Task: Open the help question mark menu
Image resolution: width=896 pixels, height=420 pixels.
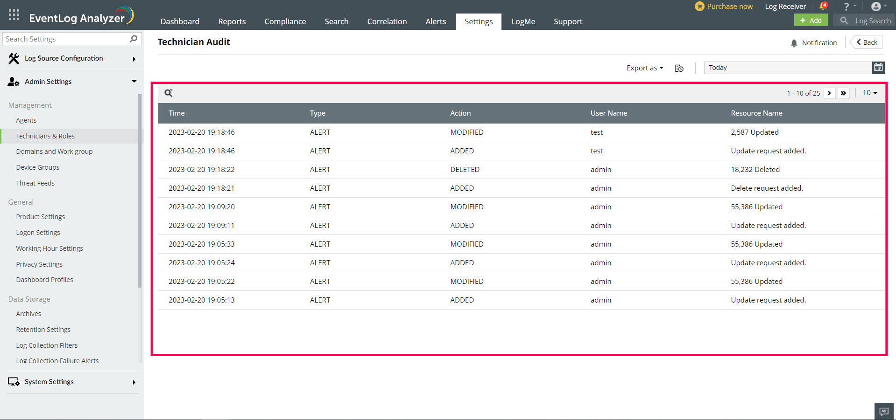Action: 846,7
